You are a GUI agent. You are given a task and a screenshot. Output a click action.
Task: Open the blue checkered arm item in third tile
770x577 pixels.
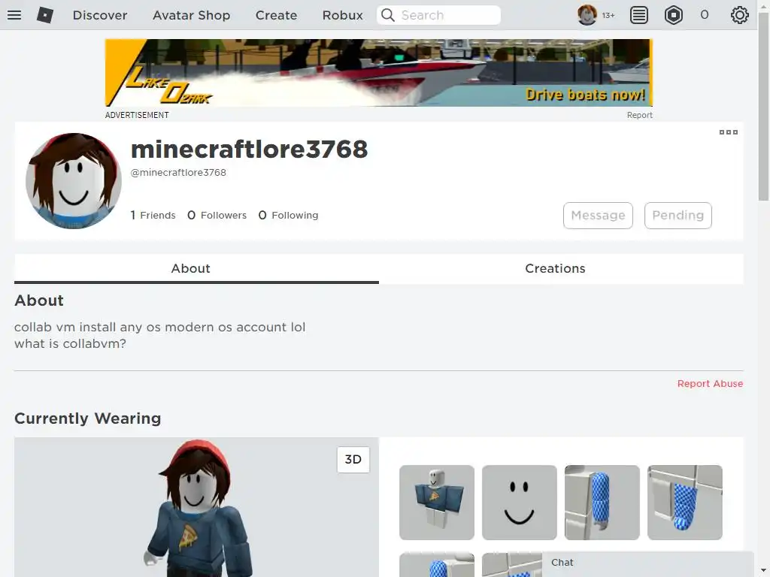coord(602,503)
